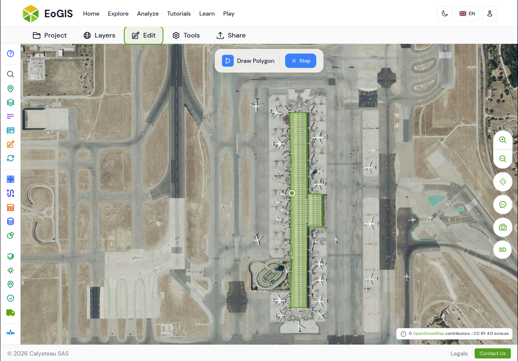Viewport: 518px width, 361px height.
Task: Open the OpenStreetMap attribution link
Action: pos(428,334)
